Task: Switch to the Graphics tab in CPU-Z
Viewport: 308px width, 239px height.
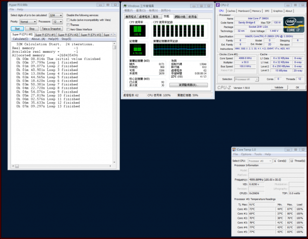Action: tap(278, 11)
